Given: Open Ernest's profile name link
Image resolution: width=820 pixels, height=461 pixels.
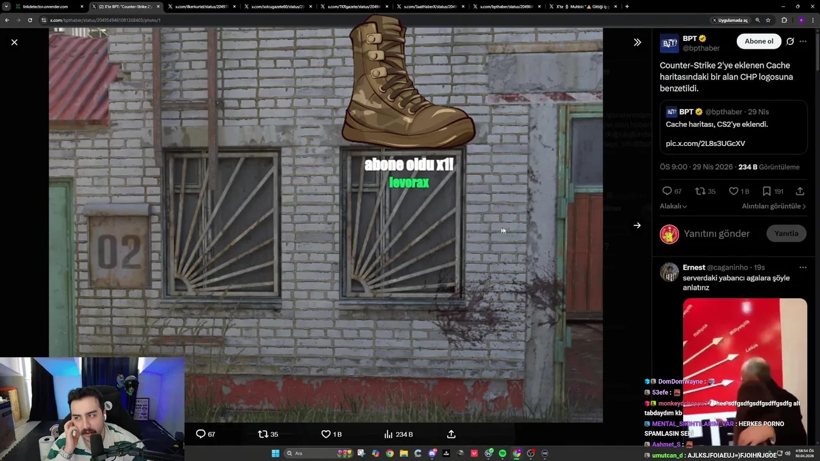Looking at the screenshot, I should [x=694, y=267].
